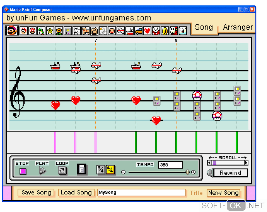The height and width of the screenshot is (212, 267).
Task: Select the pig instrument
Action: point(94,31)
